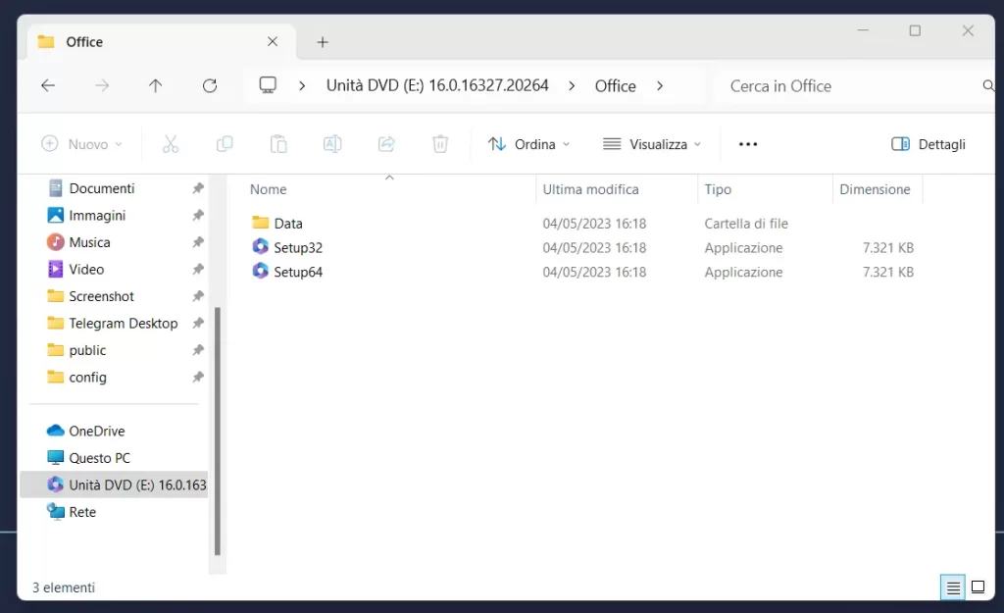Open config folder in the sidebar

87,378
